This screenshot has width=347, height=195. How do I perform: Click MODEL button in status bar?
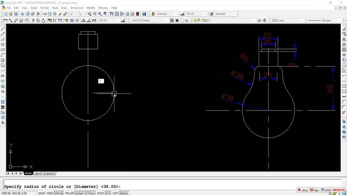pos(124,193)
